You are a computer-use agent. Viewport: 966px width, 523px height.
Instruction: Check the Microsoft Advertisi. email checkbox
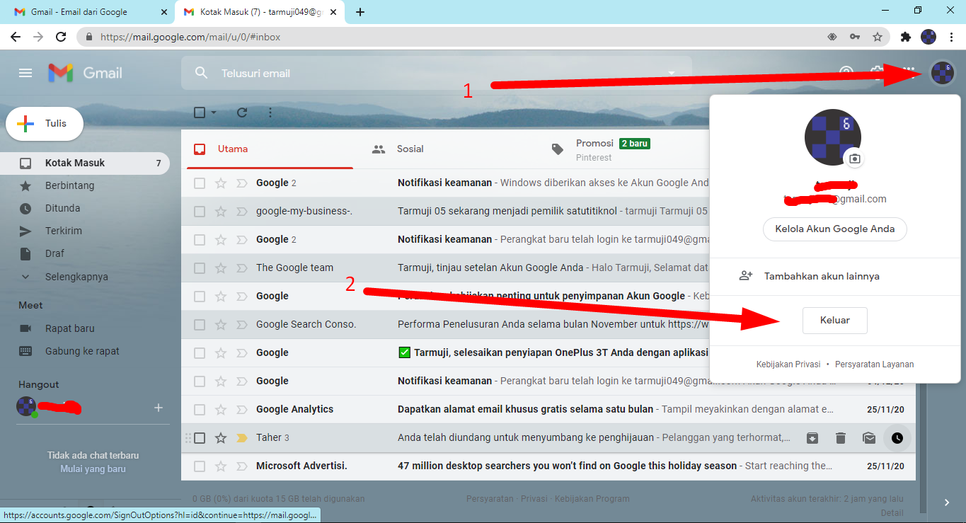pos(200,466)
